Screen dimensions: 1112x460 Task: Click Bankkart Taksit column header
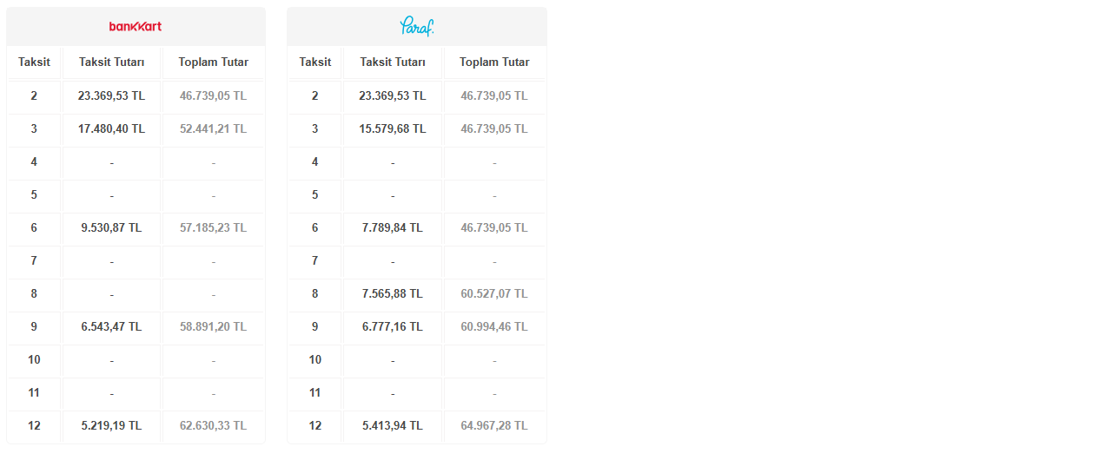click(34, 62)
